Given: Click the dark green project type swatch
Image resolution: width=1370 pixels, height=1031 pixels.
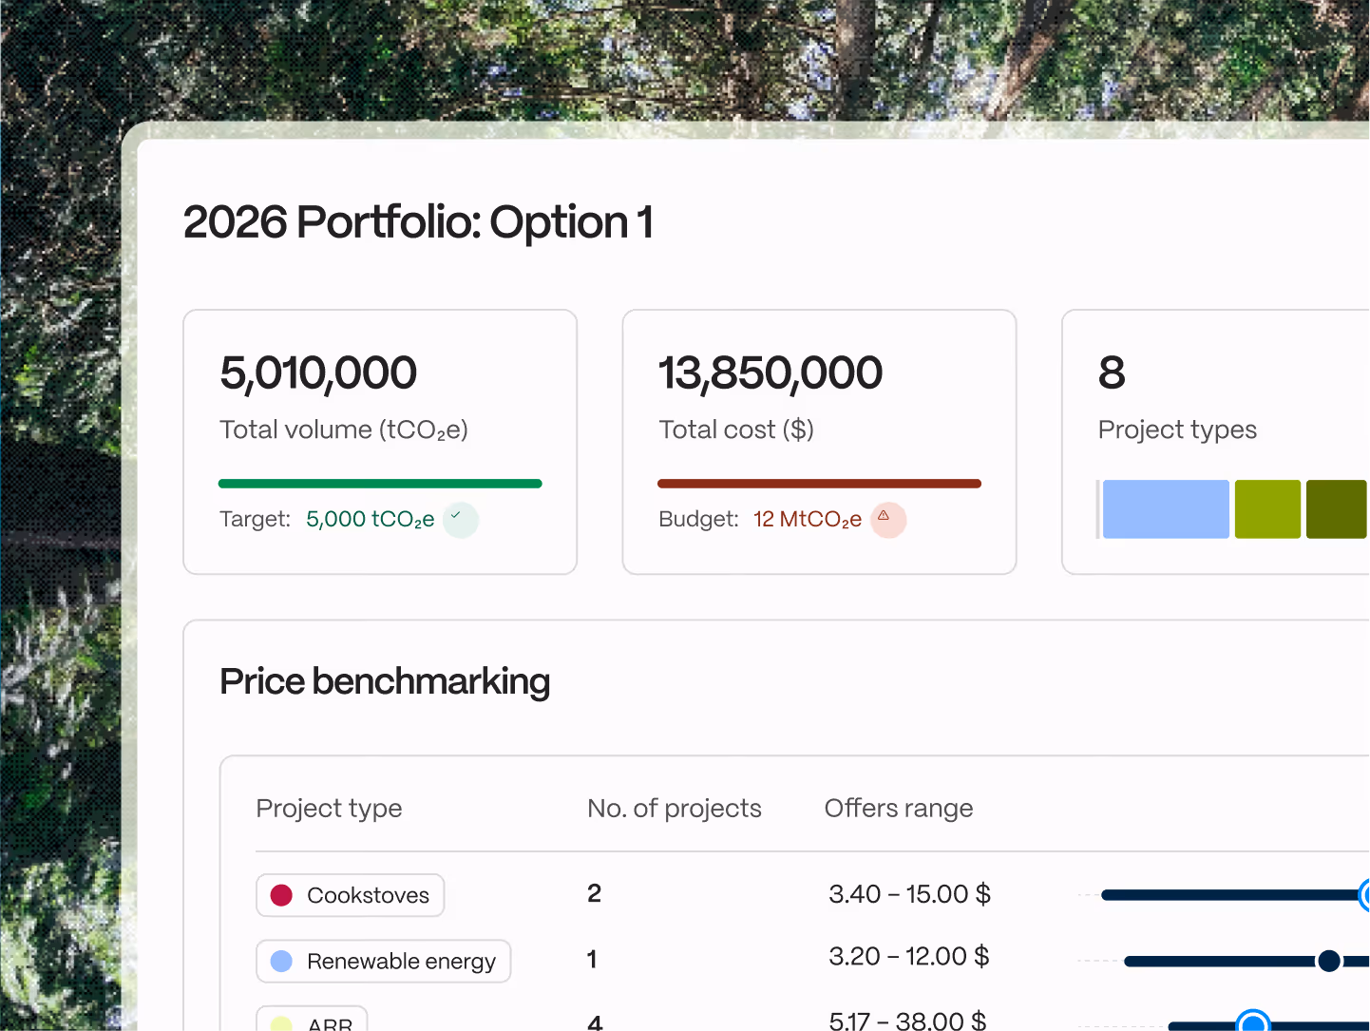Looking at the screenshot, I should (1337, 509).
